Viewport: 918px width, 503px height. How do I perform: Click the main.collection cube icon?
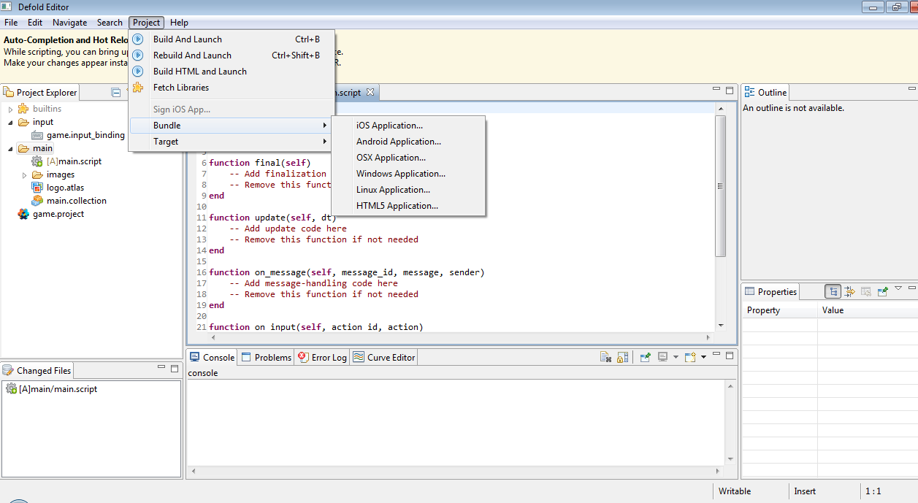click(37, 201)
